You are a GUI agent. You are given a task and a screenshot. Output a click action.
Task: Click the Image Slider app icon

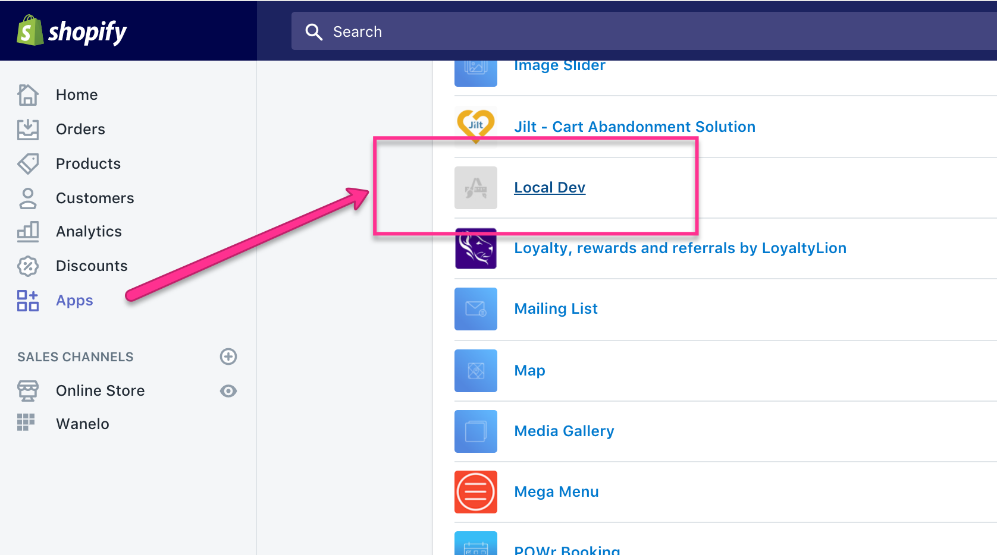[476, 73]
